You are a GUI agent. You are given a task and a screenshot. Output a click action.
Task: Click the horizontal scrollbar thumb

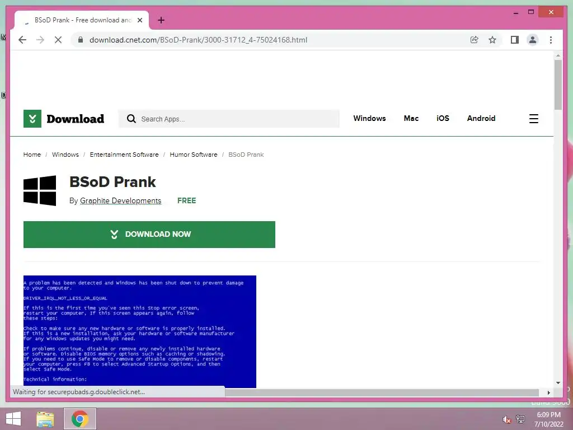382,392
